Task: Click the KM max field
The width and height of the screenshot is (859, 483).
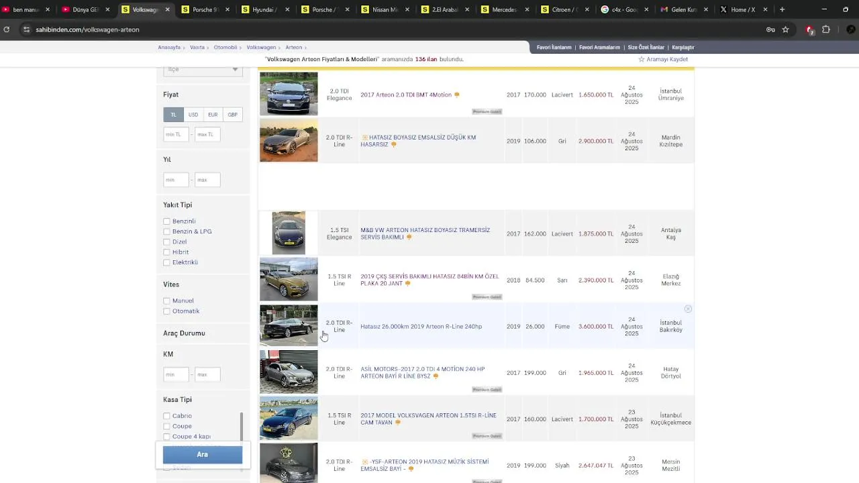Action: (207, 374)
